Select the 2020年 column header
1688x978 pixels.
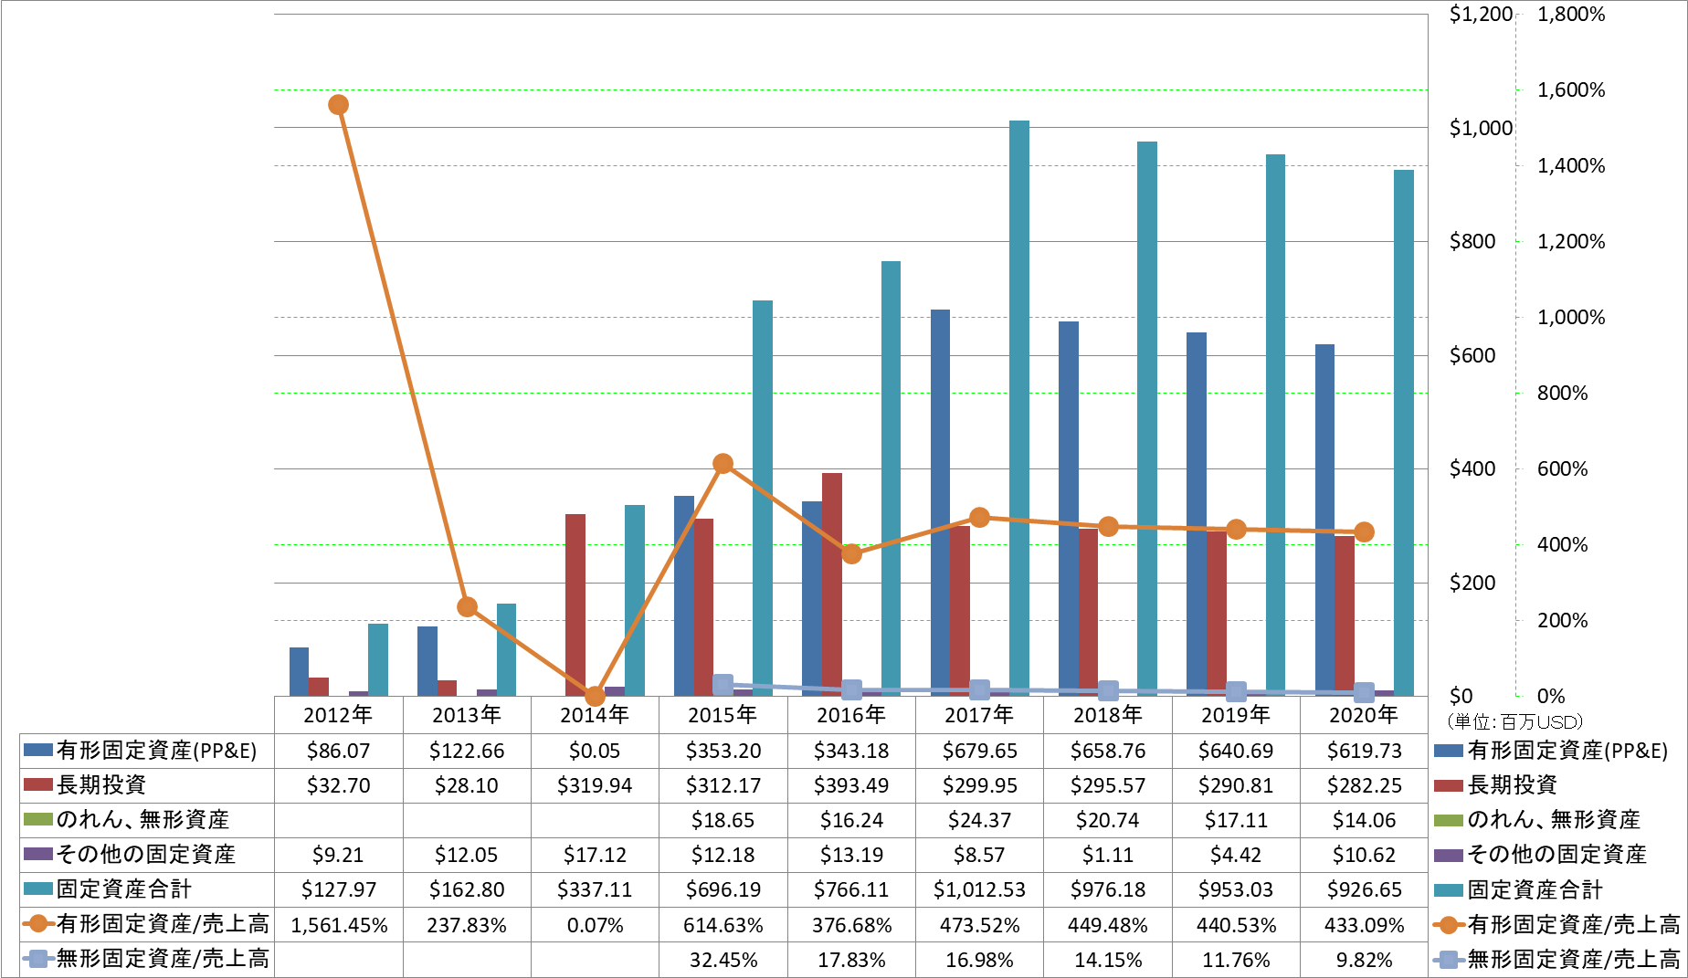pyautogui.click(x=1364, y=715)
